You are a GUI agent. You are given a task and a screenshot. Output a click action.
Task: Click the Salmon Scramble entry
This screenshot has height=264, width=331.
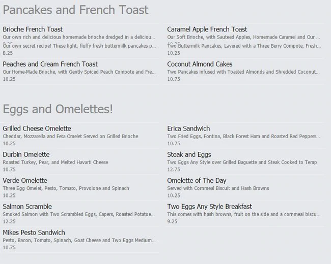click(27, 207)
